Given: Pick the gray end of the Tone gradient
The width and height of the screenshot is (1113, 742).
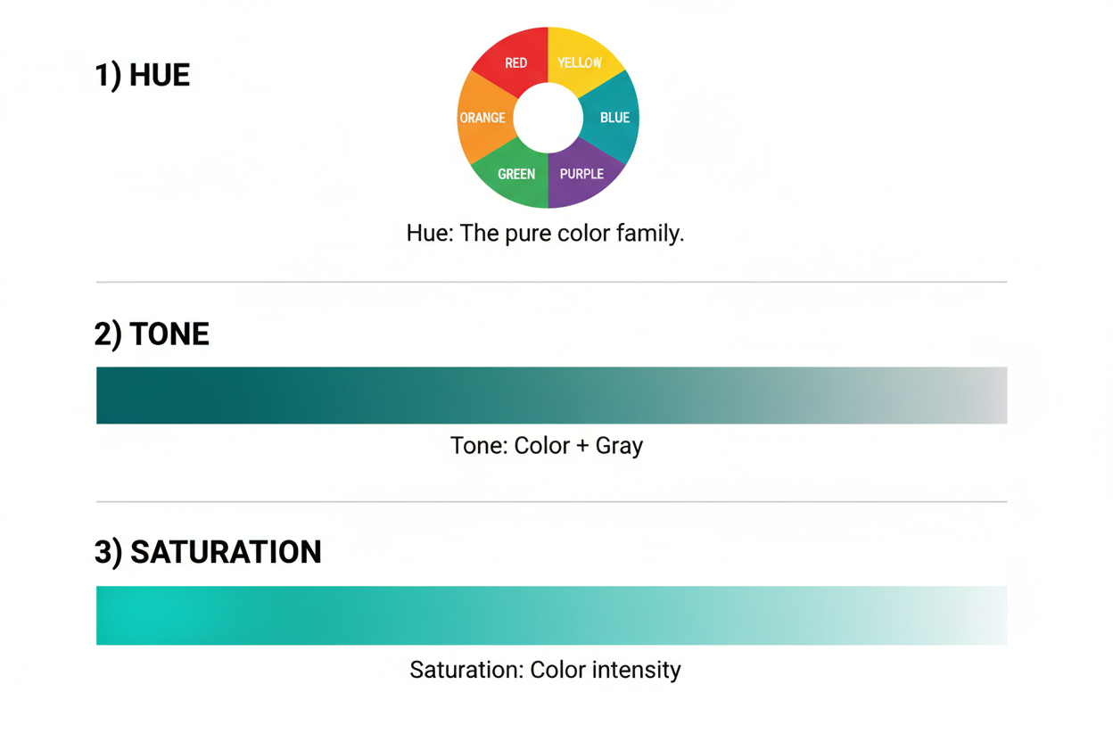Looking at the screenshot, I should point(985,395).
